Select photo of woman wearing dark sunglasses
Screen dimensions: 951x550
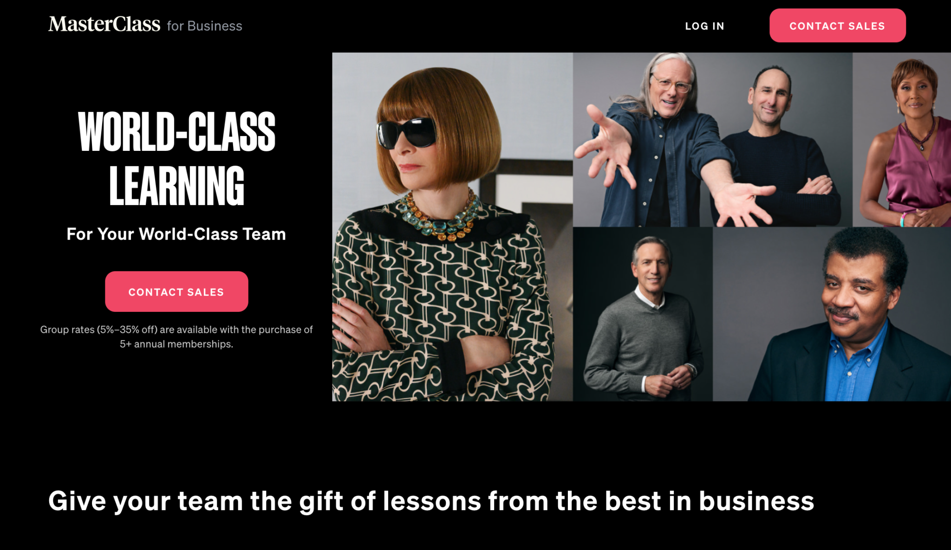[452, 226]
